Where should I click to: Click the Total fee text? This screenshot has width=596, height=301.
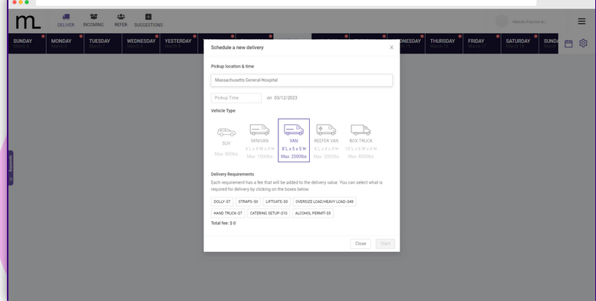pos(223,223)
